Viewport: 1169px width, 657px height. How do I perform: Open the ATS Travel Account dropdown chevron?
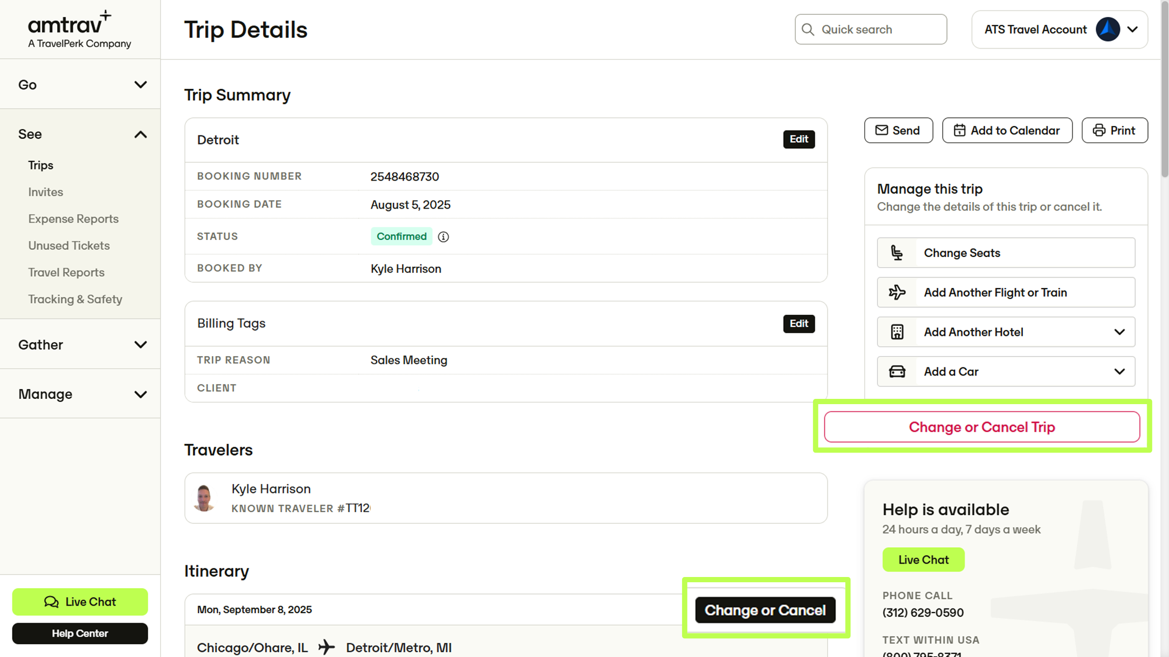tap(1132, 29)
